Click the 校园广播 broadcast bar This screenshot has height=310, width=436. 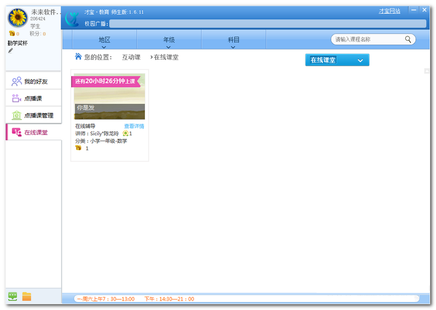pos(268,24)
